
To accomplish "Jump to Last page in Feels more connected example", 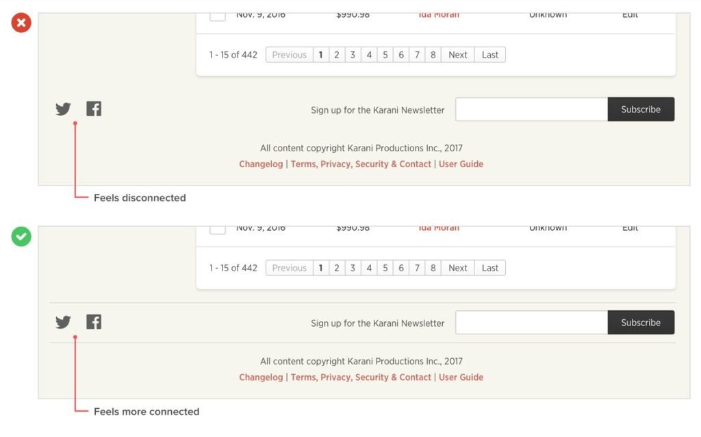I will point(490,268).
